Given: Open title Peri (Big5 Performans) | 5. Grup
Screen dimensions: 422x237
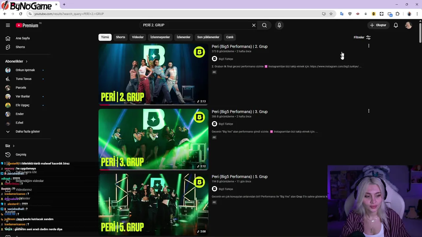Looking at the screenshot, I should pyautogui.click(x=240, y=177).
